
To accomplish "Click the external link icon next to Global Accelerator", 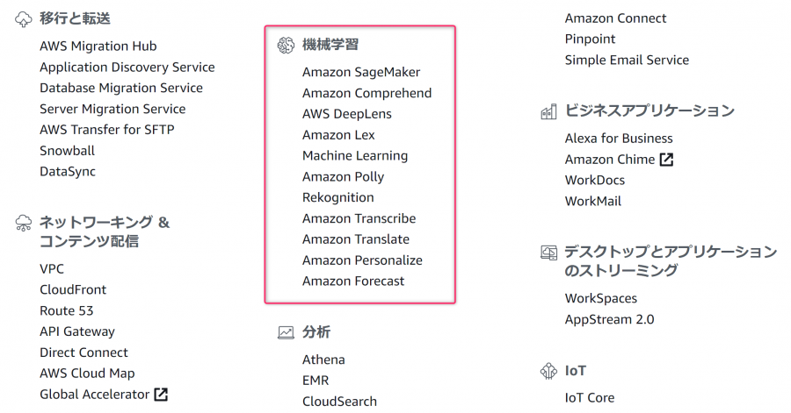I will tap(161, 395).
